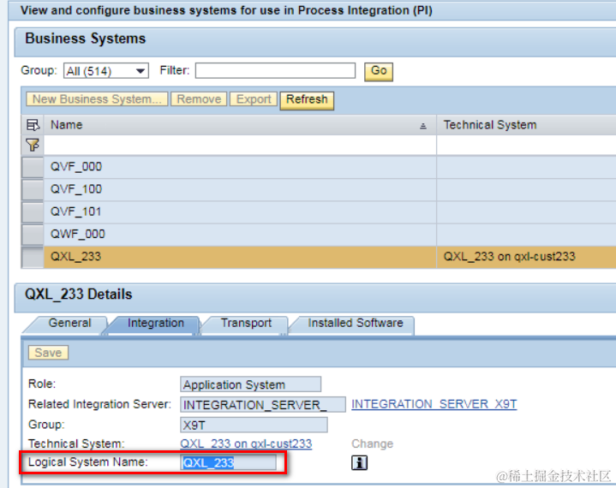This screenshot has height=488, width=616.
Task: Select row checkbox for QVF_000
Action: [x=33, y=167]
